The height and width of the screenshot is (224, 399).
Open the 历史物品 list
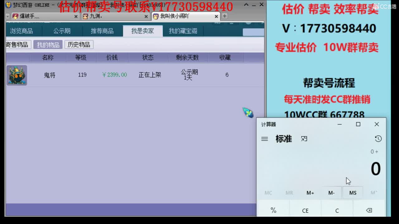pos(79,44)
